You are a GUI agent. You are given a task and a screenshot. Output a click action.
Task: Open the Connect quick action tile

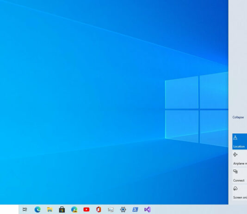(x=240, y=176)
